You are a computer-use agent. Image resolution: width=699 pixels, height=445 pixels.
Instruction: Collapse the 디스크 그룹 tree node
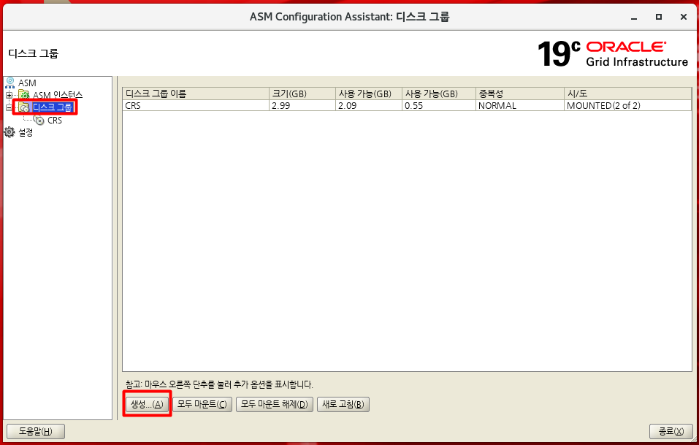9,107
